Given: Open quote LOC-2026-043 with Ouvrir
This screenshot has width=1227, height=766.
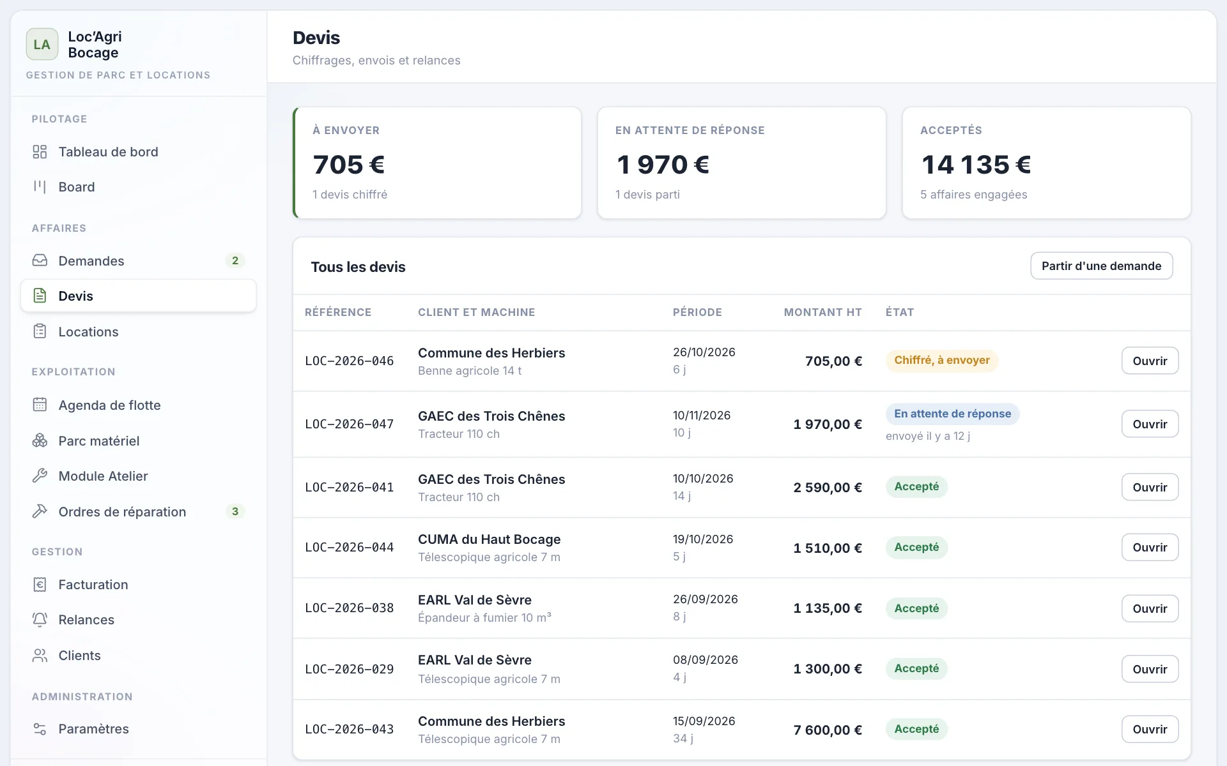Looking at the screenshot, I should (1150, 729).
